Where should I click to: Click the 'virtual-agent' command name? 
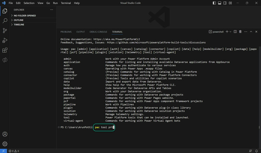pos(73,121)
